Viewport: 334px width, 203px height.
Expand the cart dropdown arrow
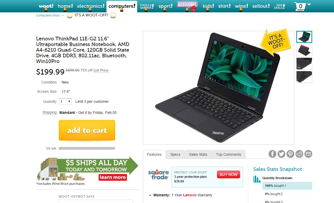[309, 4]
